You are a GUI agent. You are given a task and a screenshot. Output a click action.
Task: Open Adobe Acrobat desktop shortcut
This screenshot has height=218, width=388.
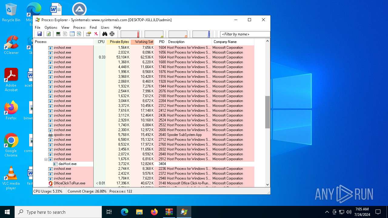[11, 80]
